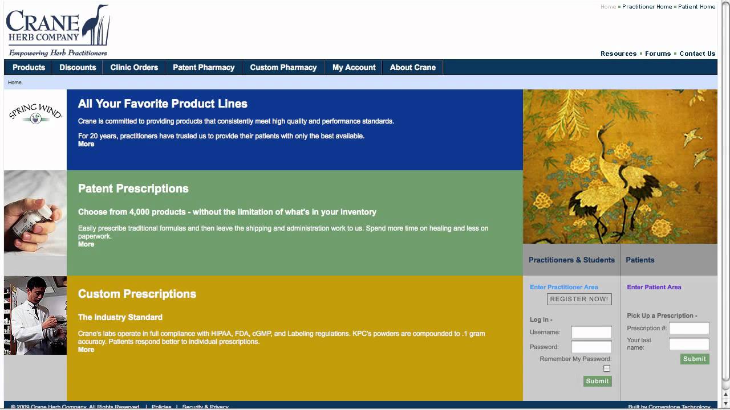The height and width of the screenshot is (410, 730).
Task: Submit the prescription pickup form
Action: (x=695, y=359)
